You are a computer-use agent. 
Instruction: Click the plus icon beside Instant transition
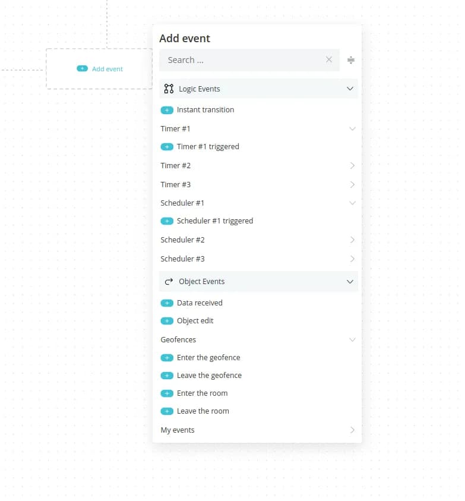pyautogui.click(x=167, y=110)
